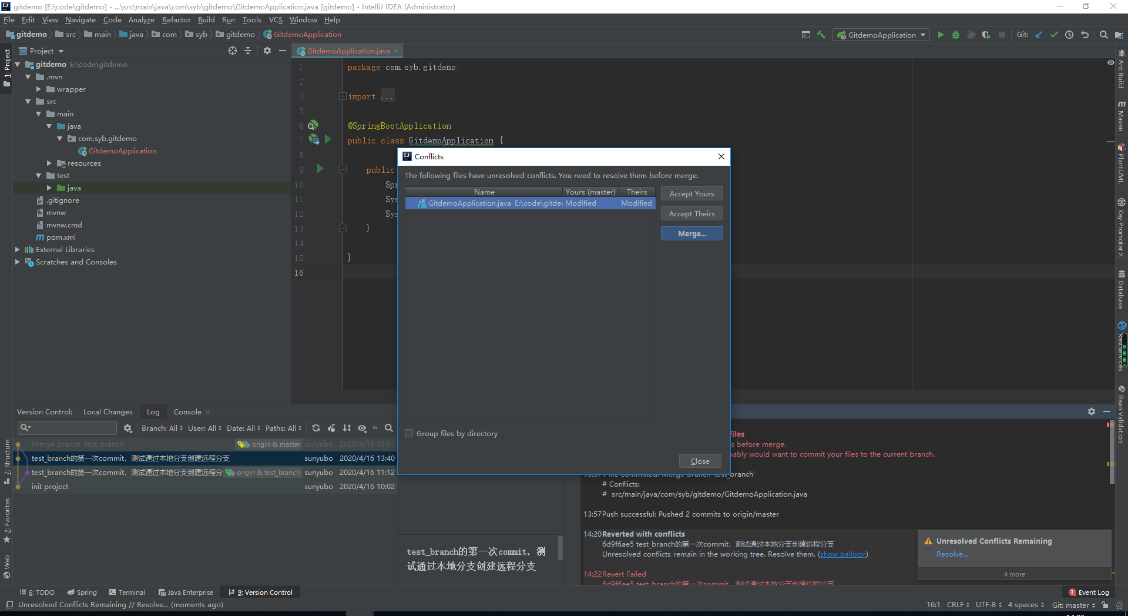Open User: All filter dropdown
The width and height of the screenshot is (1128, 616).
tap(205, 428)
